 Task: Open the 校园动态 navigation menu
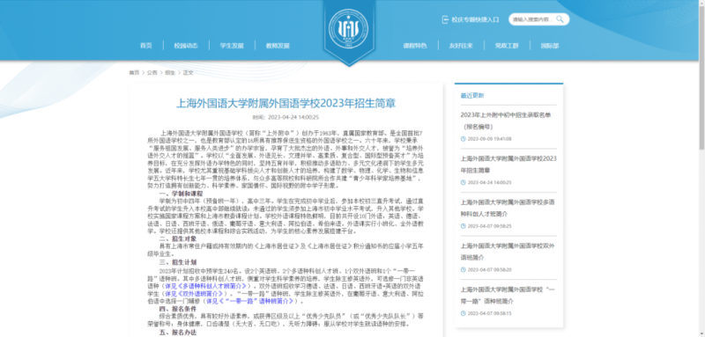click(186, 46)
